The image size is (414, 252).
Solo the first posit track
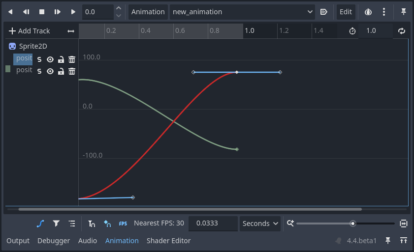click(39, 59)
